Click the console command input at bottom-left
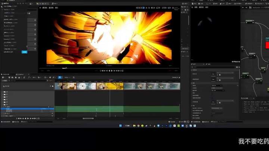269x151 pixels. pos(40,122)
